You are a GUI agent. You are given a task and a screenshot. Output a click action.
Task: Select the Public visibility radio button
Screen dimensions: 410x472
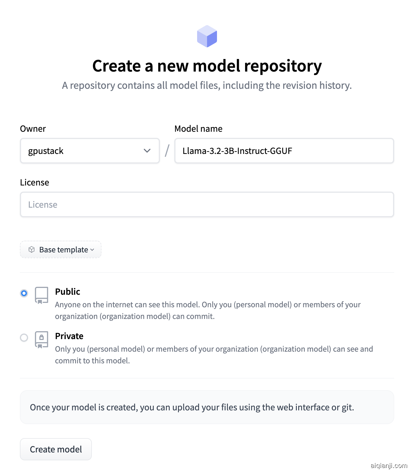24,293
